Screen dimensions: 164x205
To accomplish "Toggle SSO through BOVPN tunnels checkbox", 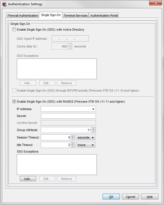I will (14, 90).
